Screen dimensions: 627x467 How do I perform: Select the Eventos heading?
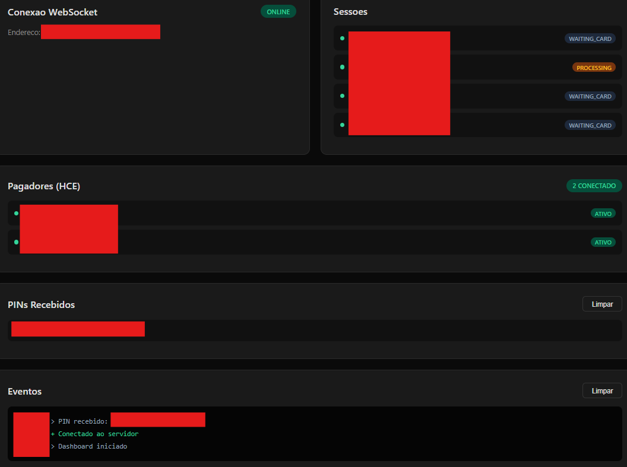(x=24, y=392)
